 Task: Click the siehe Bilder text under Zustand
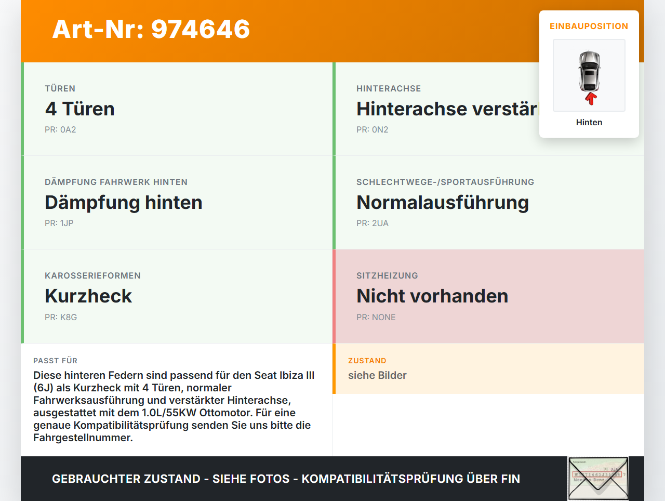(x=377, y=375)
